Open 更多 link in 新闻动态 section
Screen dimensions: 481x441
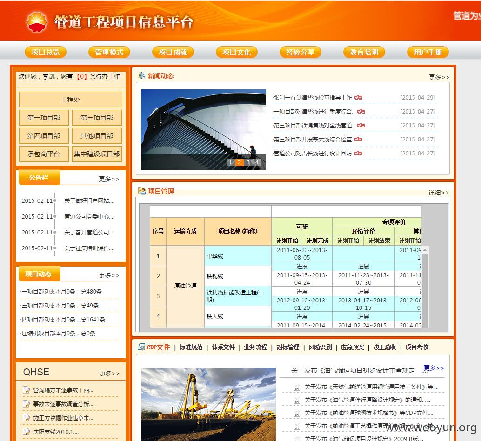(x=439, y=77)
